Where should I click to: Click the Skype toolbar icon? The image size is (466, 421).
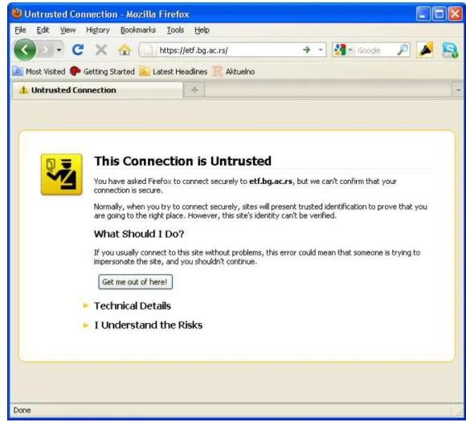[x=450, y=50]
